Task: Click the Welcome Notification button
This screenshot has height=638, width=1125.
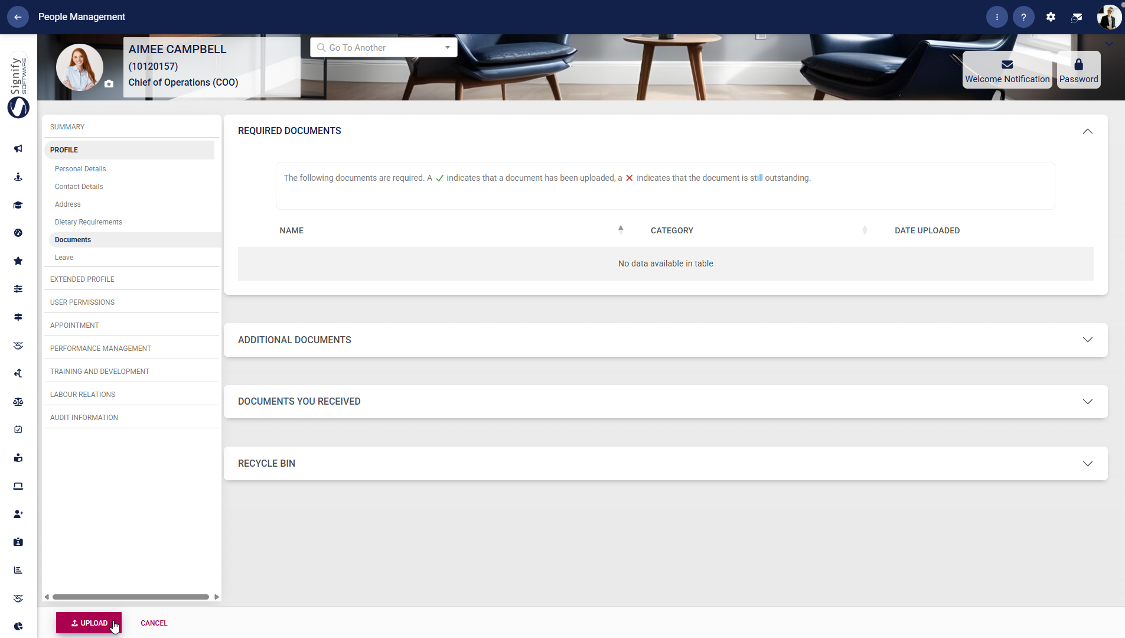Action: [x=1006, y=70]
